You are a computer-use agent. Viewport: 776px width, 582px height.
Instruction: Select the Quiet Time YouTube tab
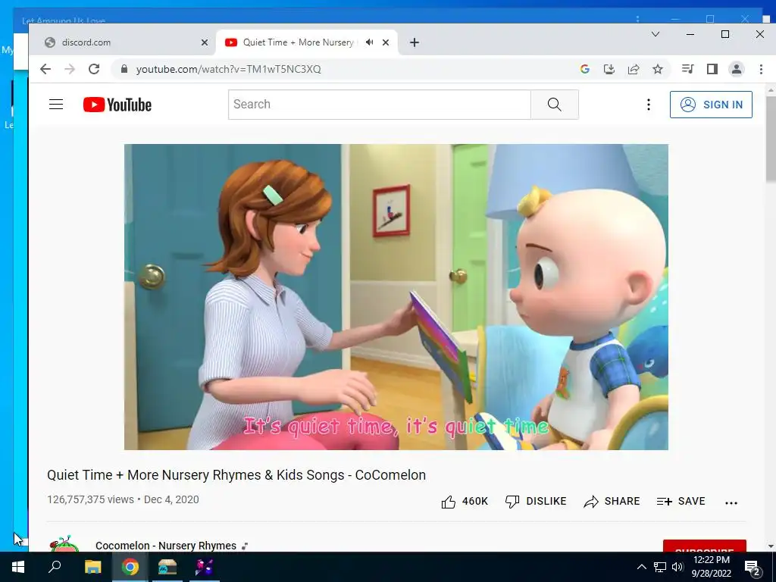coord(297,42)
